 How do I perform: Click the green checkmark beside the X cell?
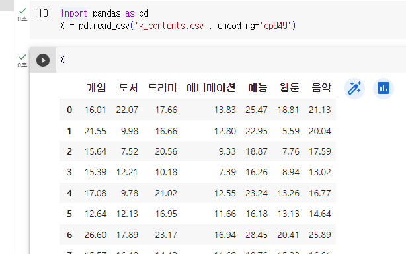22,57
